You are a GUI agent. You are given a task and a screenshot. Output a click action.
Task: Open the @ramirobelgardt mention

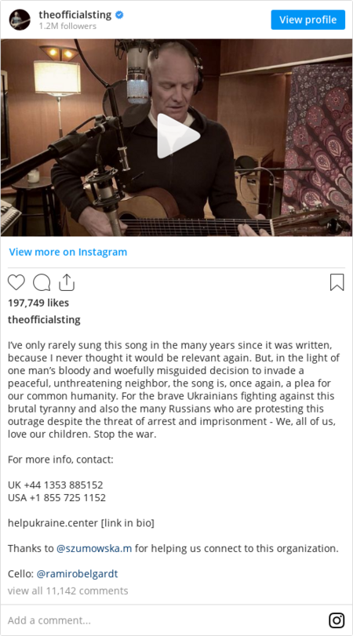77,573
